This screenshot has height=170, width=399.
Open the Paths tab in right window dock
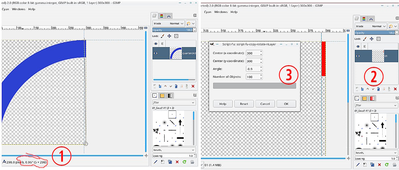click(371, 18)
